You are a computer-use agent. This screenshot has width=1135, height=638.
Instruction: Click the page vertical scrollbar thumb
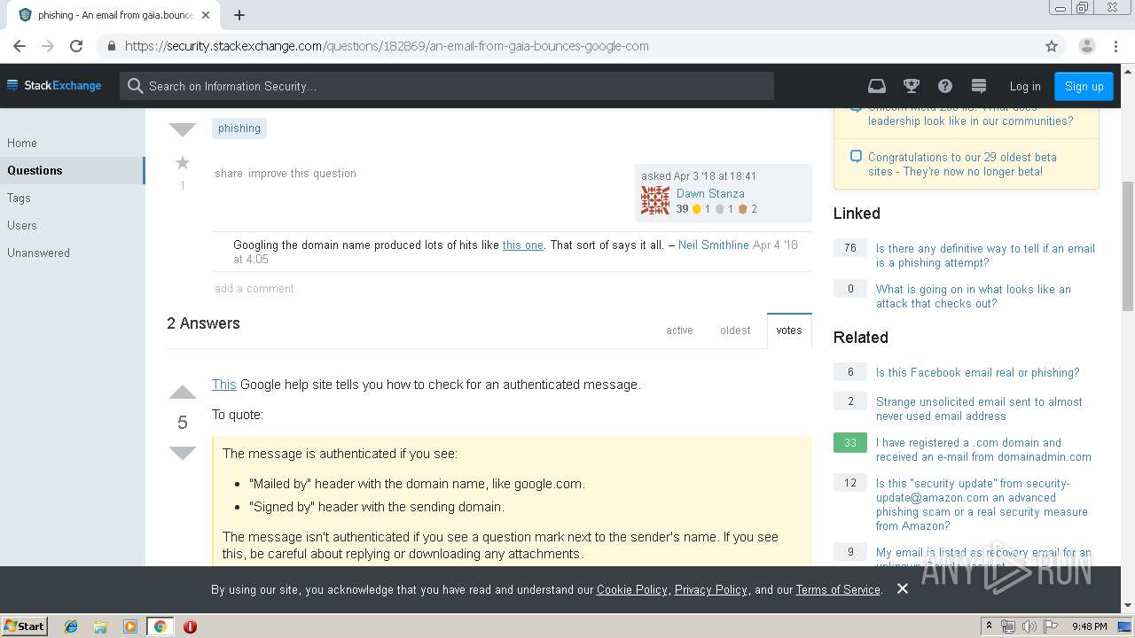[x=1128, y=245]
